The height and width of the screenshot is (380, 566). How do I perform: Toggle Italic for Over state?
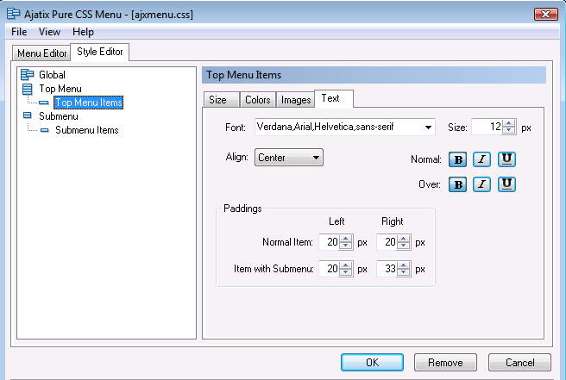482,184
